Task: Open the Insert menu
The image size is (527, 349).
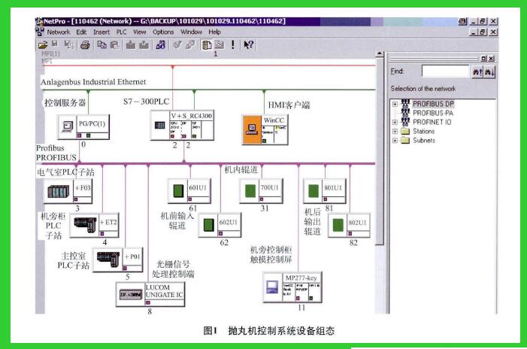Action: 101,32
